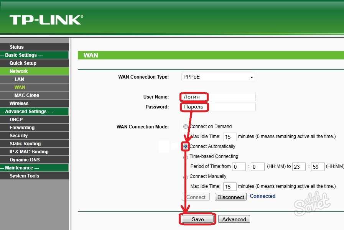Select the Network menu item
This screenshot has width=344, height=230.
click(x=35, y=71)
